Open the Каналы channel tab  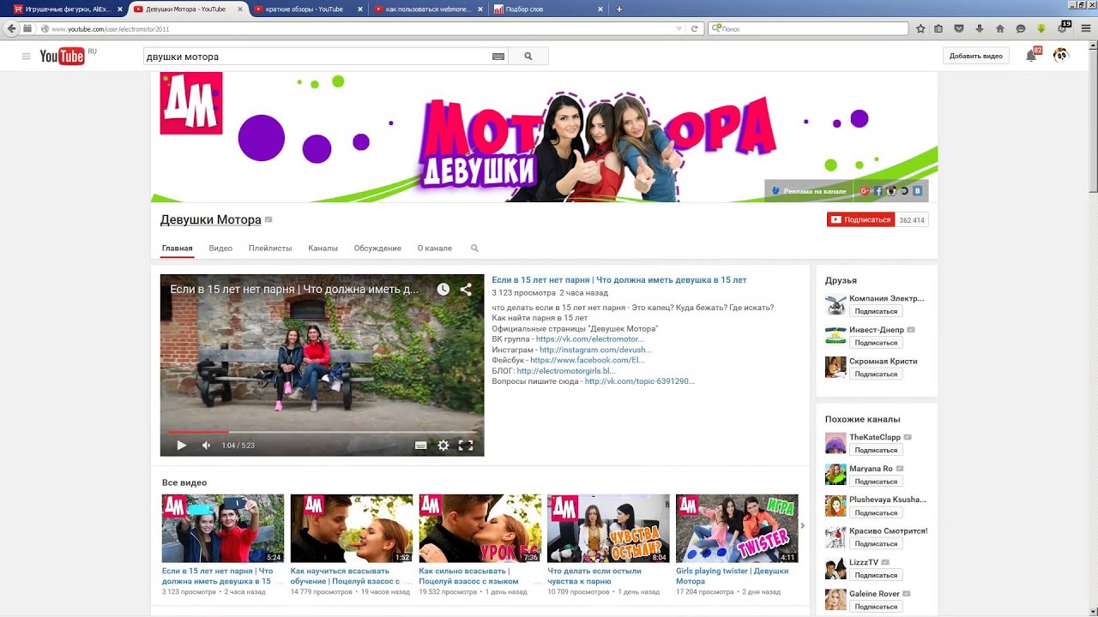coord(323,249)
